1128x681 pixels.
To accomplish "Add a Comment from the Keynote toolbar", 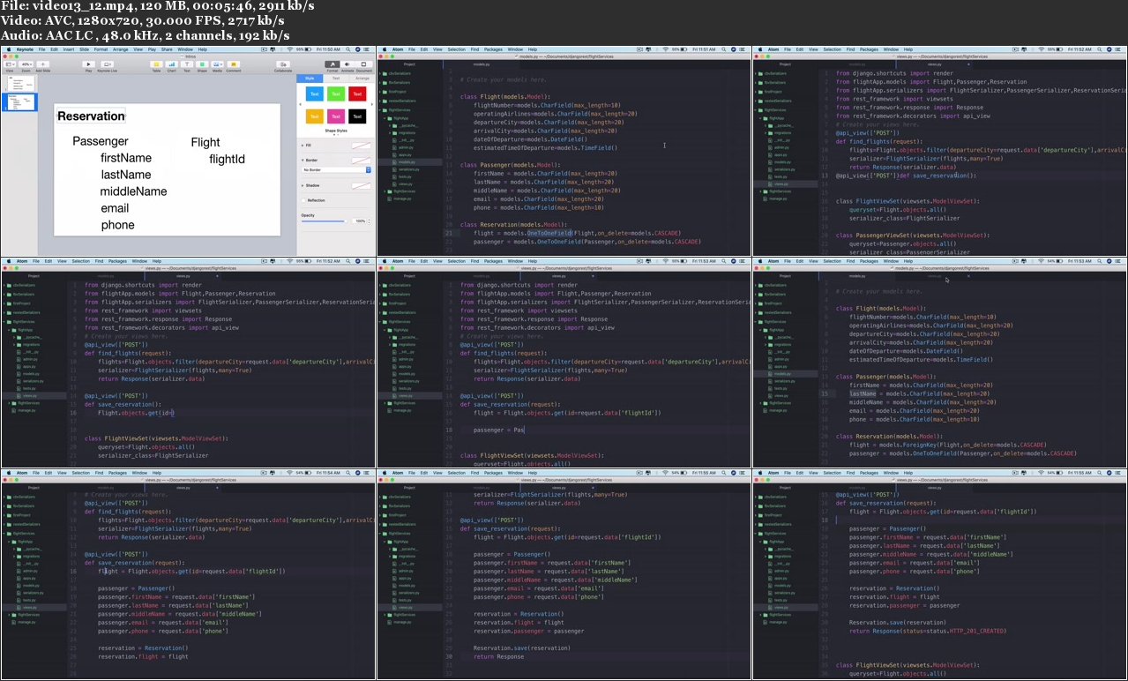I will 234,64.
